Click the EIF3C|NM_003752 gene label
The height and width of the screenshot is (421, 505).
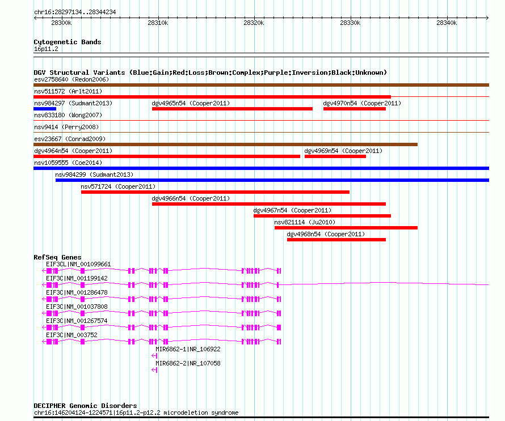[x=71, y=335]
